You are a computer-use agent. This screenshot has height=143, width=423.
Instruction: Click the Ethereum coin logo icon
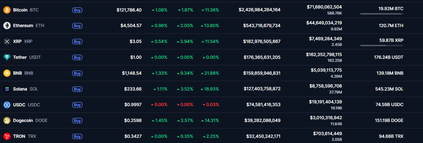click(x=7, y=25)
